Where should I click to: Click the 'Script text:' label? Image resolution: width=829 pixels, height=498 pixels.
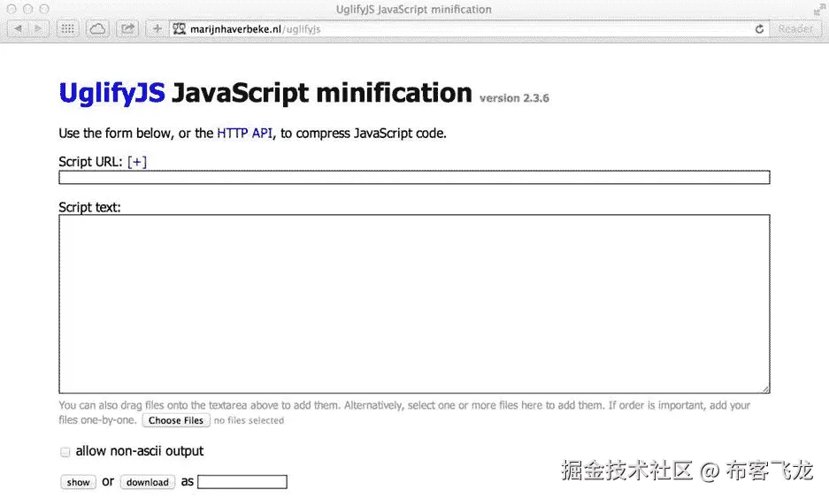tap(89, 207)
